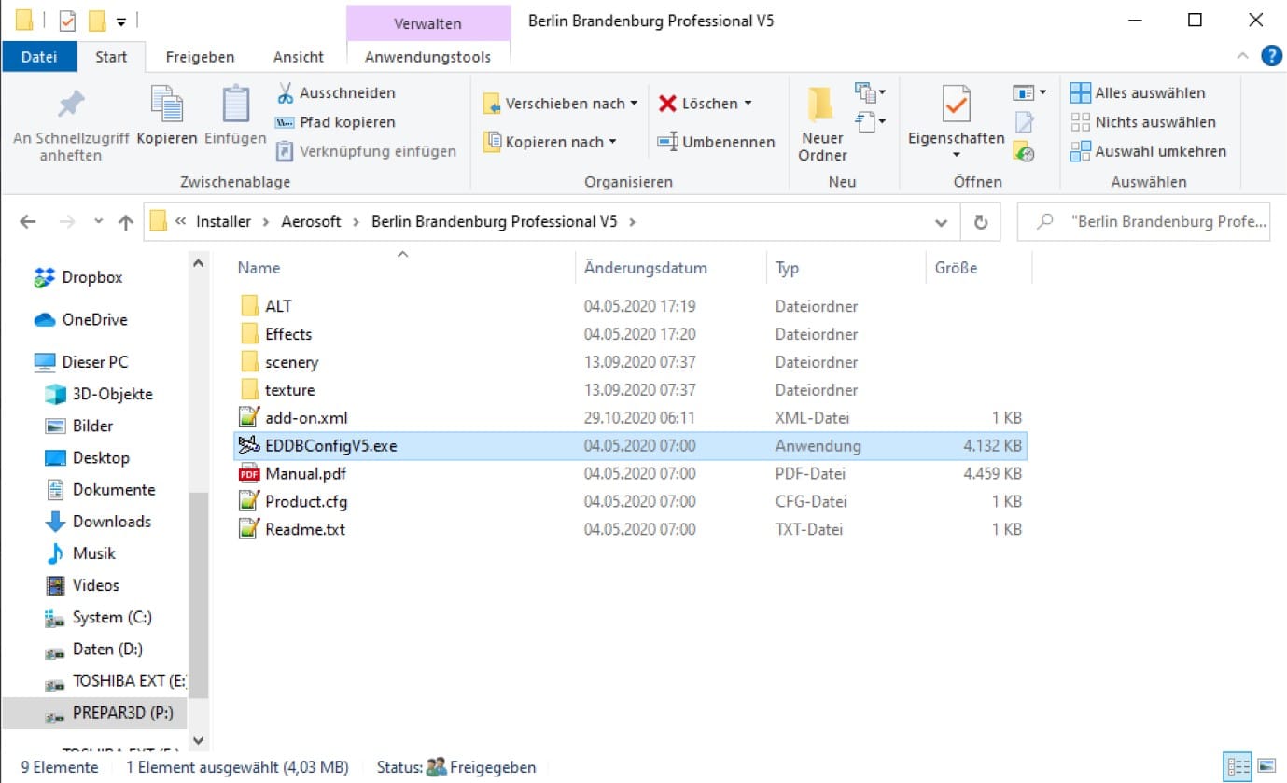Viewport: 1287px width, 783px height.
Task: Open the Freigeben ribbon tab
Action: [x=200, y=57]
